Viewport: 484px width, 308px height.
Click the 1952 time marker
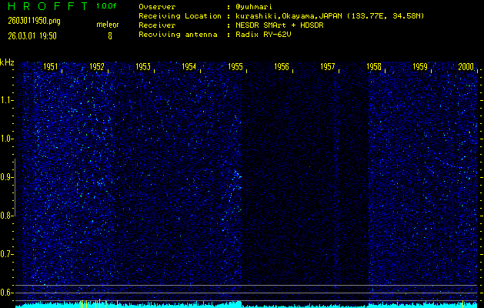[97, 67]
